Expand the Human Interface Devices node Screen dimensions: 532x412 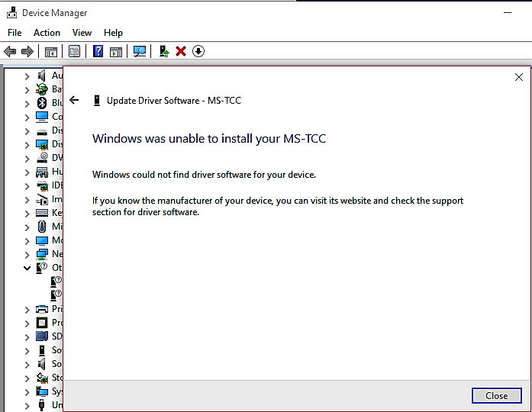(27, 172)
